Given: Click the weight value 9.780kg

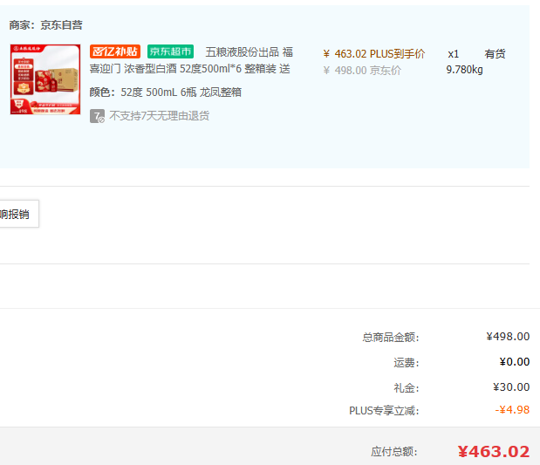Looking at the screenshot, I should click(x=465, y=70).
